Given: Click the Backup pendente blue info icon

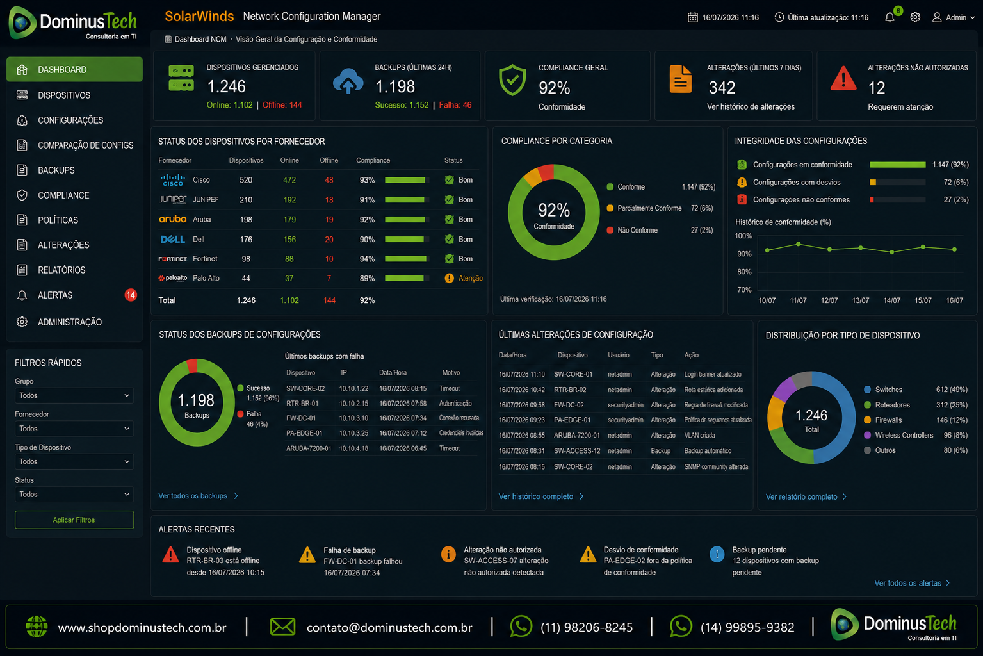Looking at the screenshot, I should point(717,554).
